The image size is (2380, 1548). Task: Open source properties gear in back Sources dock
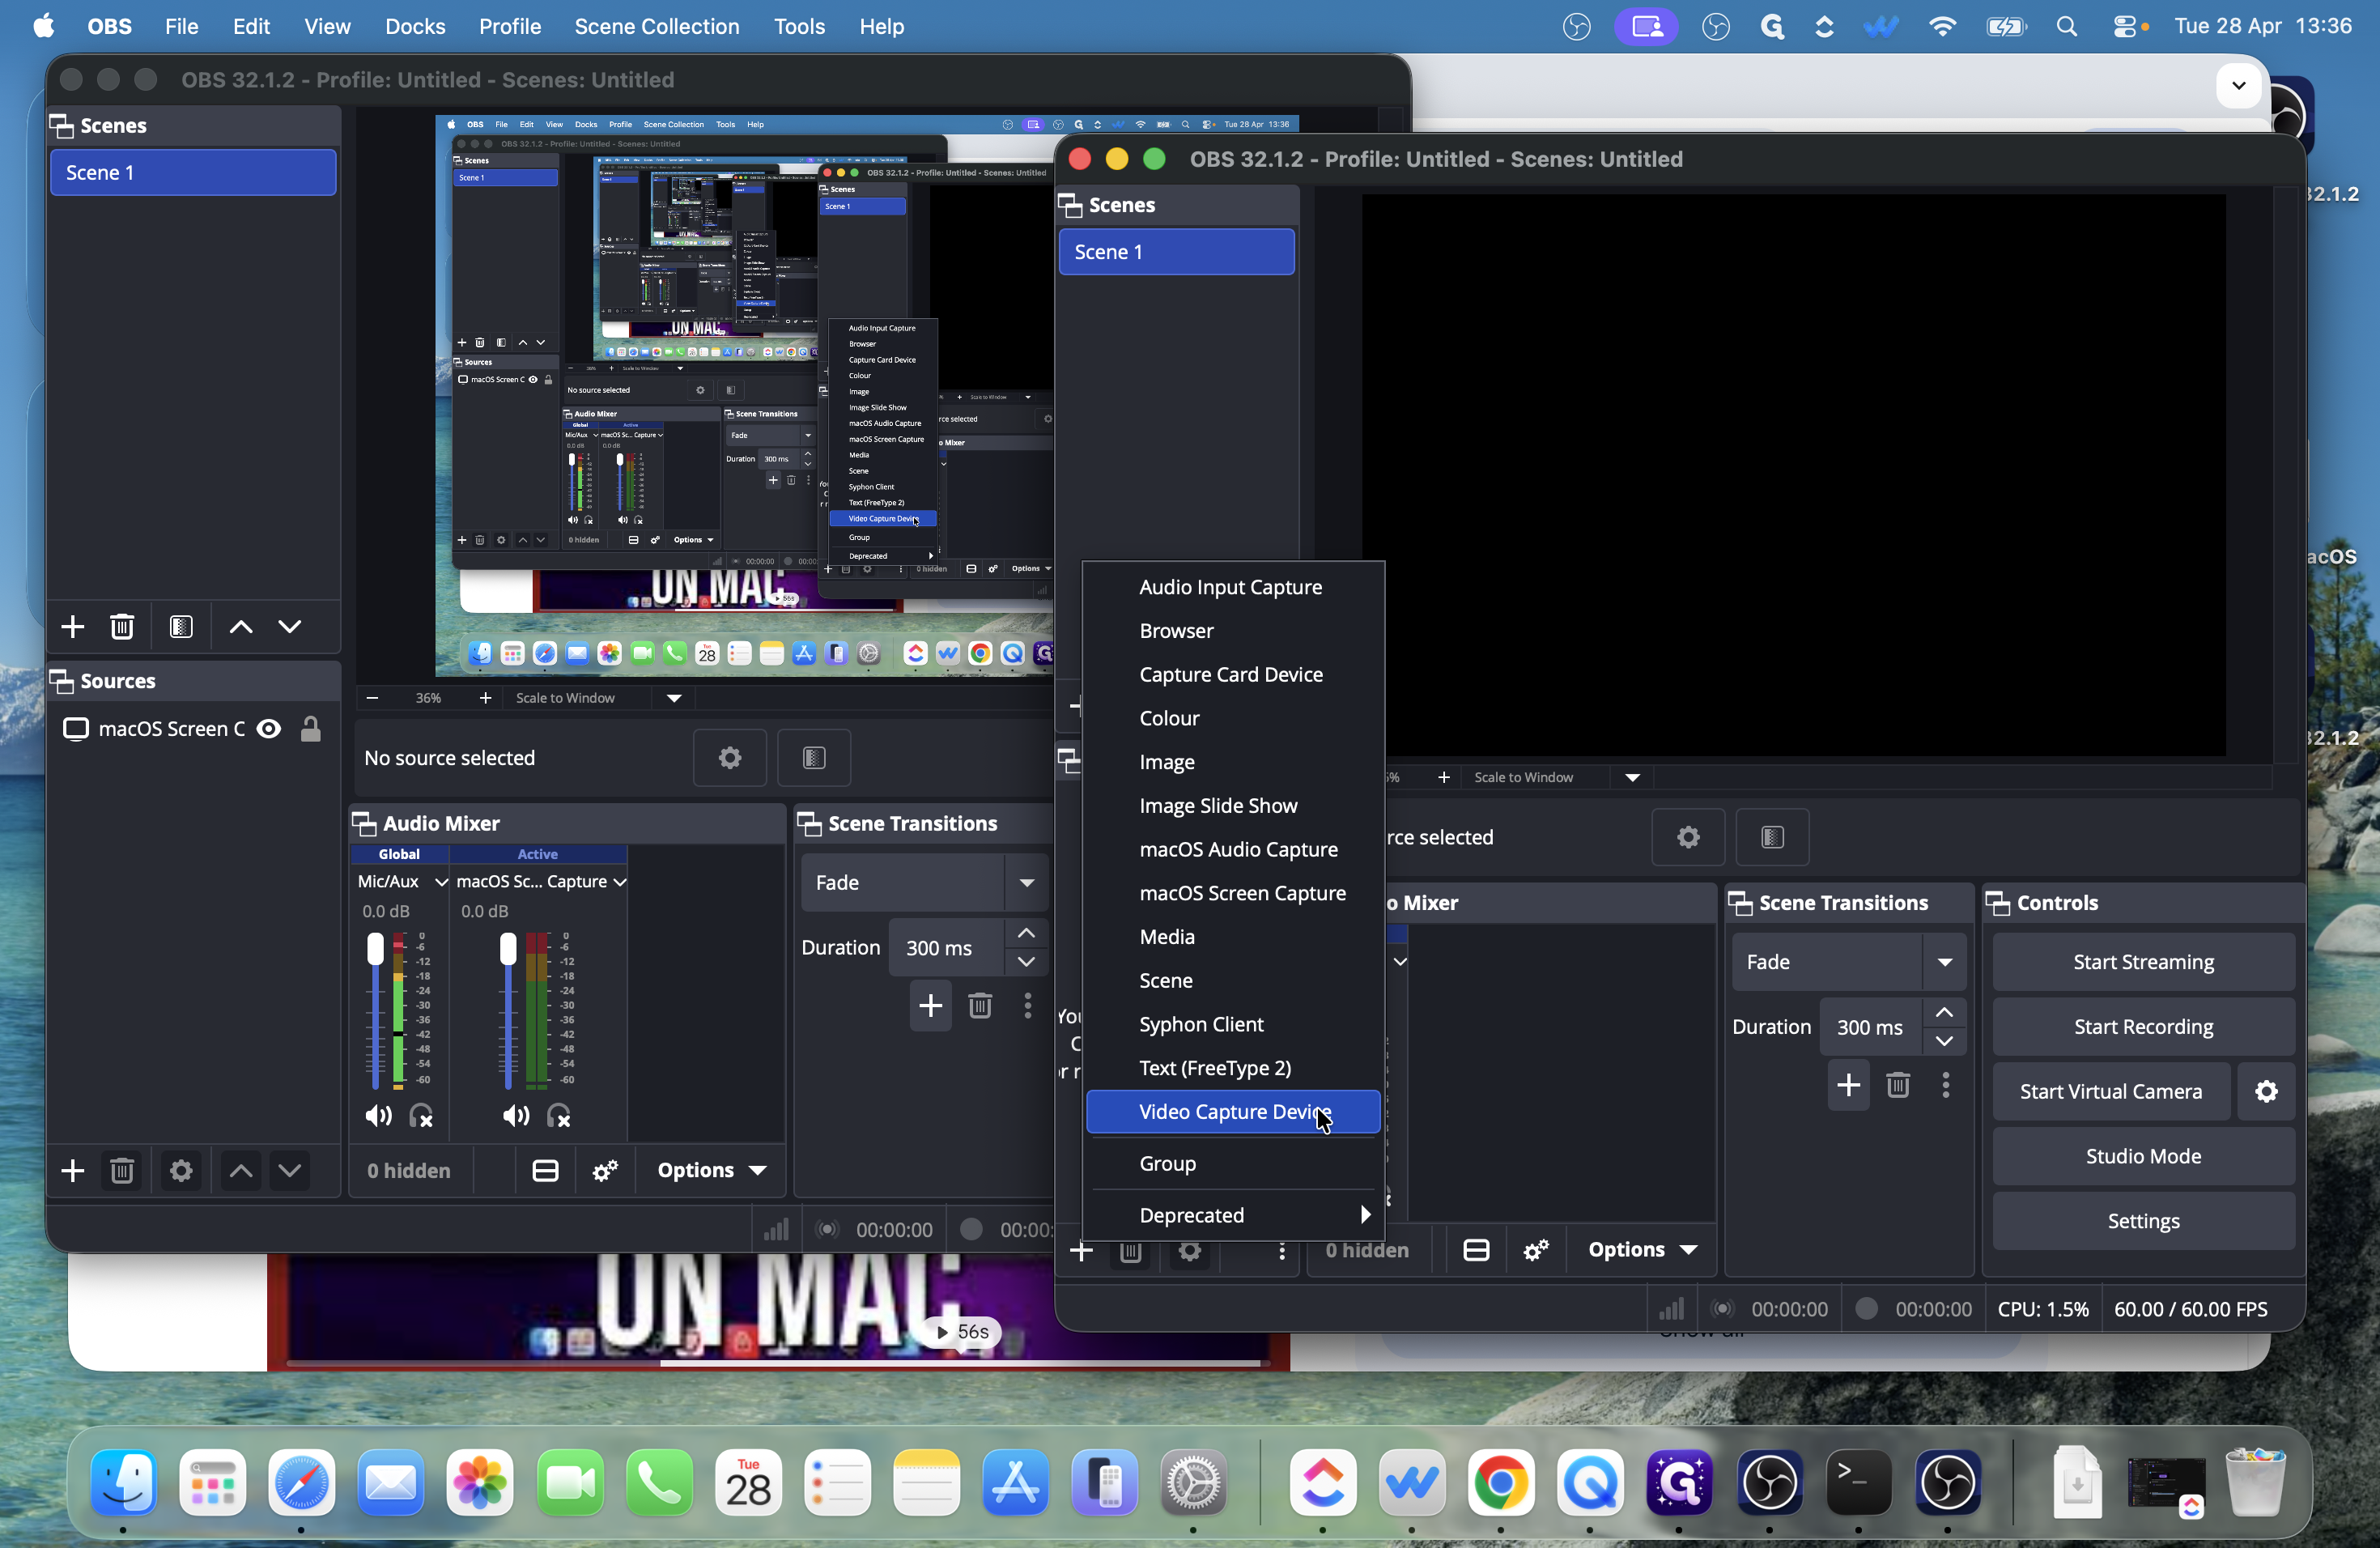click(x=181, y=1170)
